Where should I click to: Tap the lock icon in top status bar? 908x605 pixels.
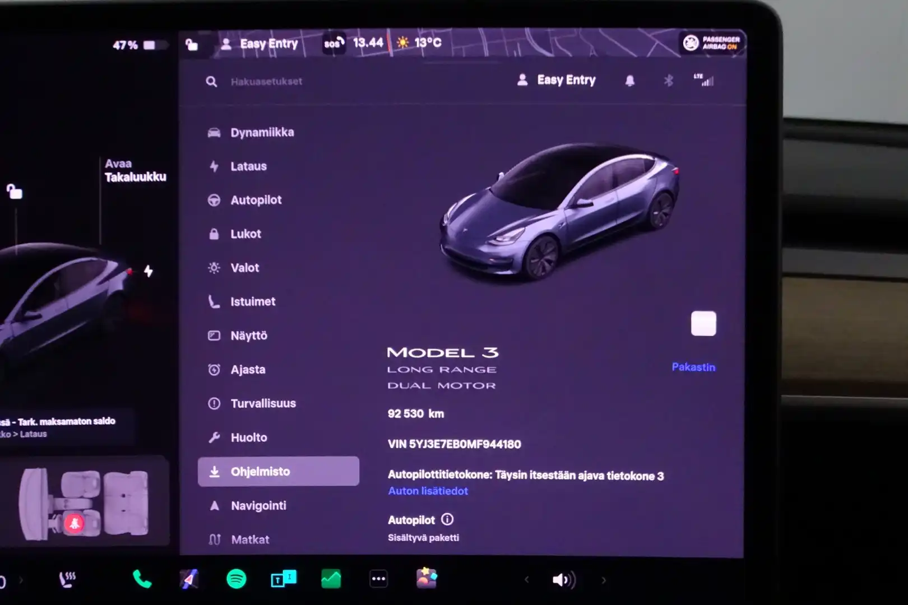[x=192, y=44]
